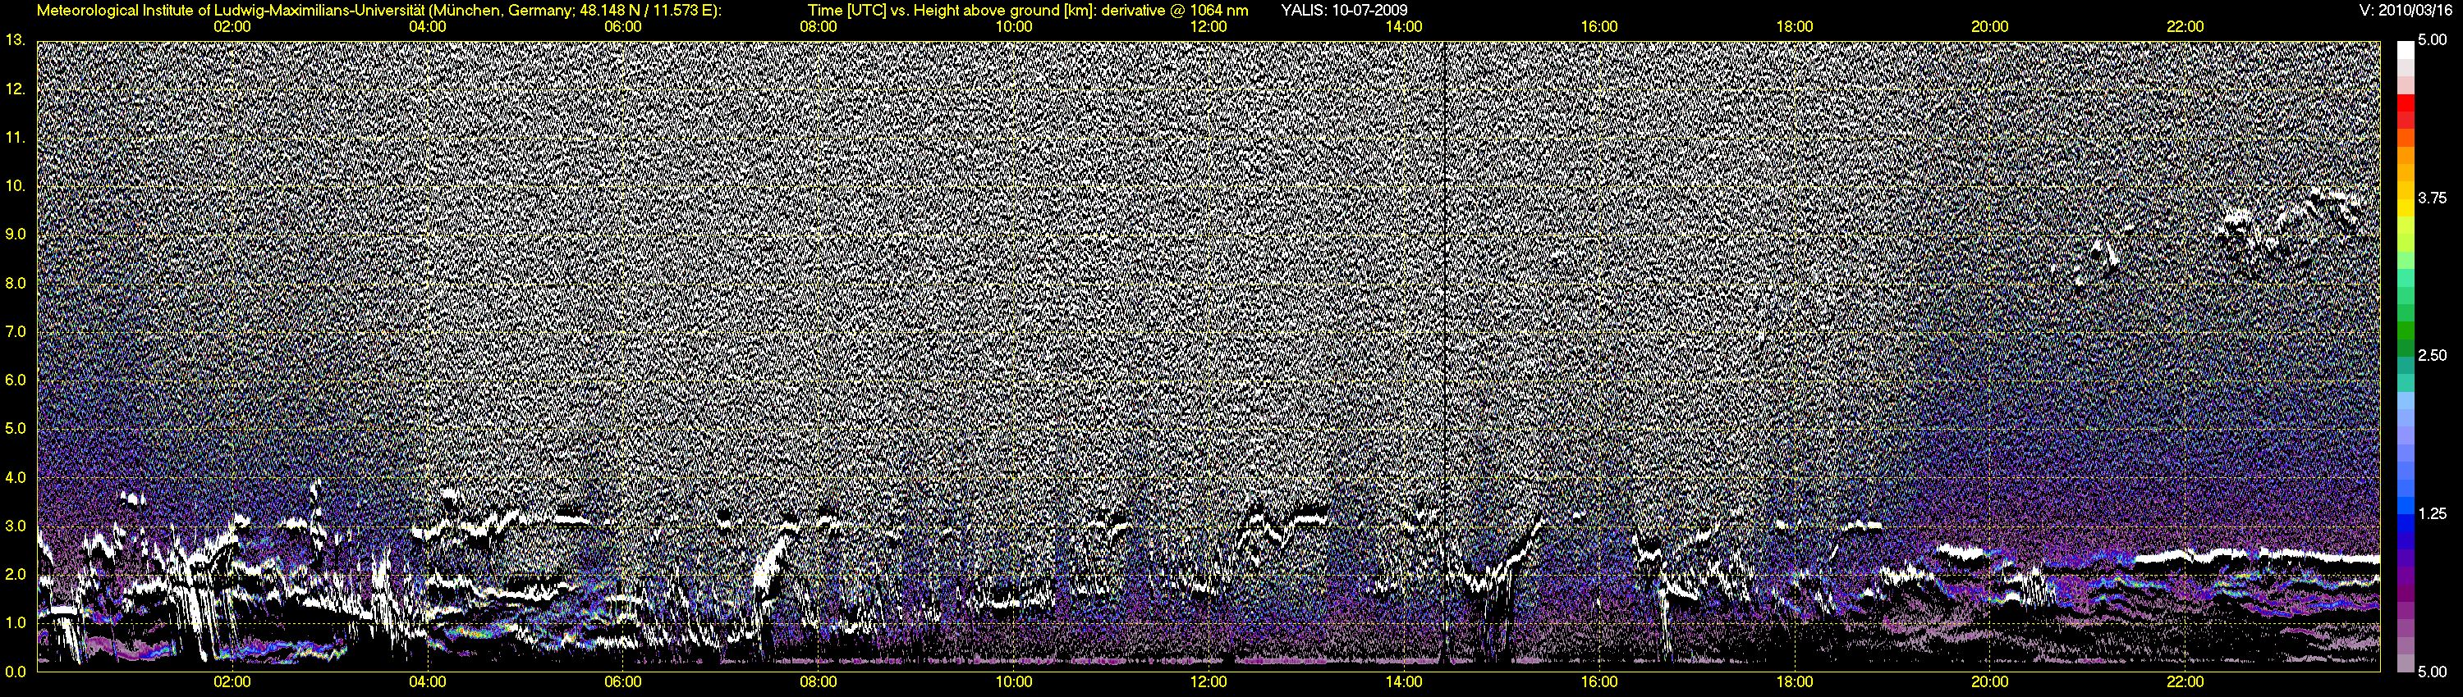Click the '9.0' height axis label
2463x697 pixels.
click(x=16, y=234)
